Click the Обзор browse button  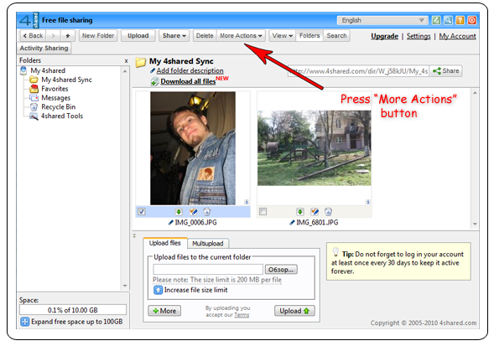[281, 270]
